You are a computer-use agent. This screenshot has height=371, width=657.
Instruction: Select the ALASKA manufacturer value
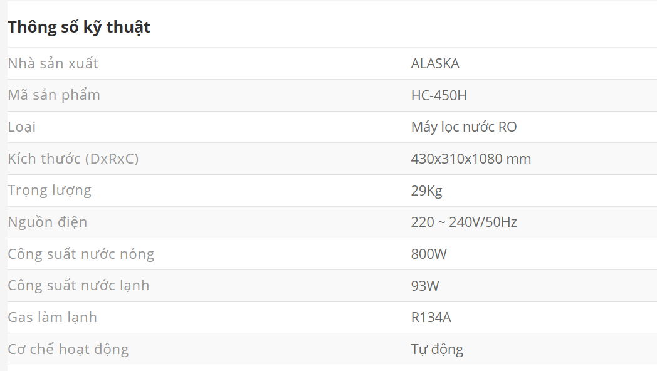click(435, 63)
